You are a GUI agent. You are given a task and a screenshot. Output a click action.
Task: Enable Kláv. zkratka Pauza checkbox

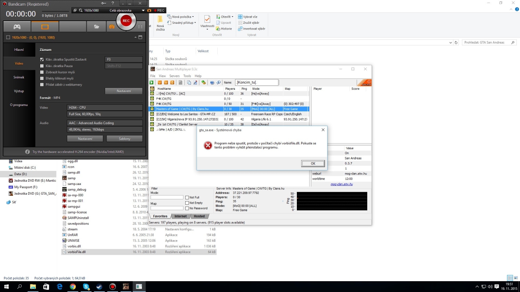tap(42, 66)
